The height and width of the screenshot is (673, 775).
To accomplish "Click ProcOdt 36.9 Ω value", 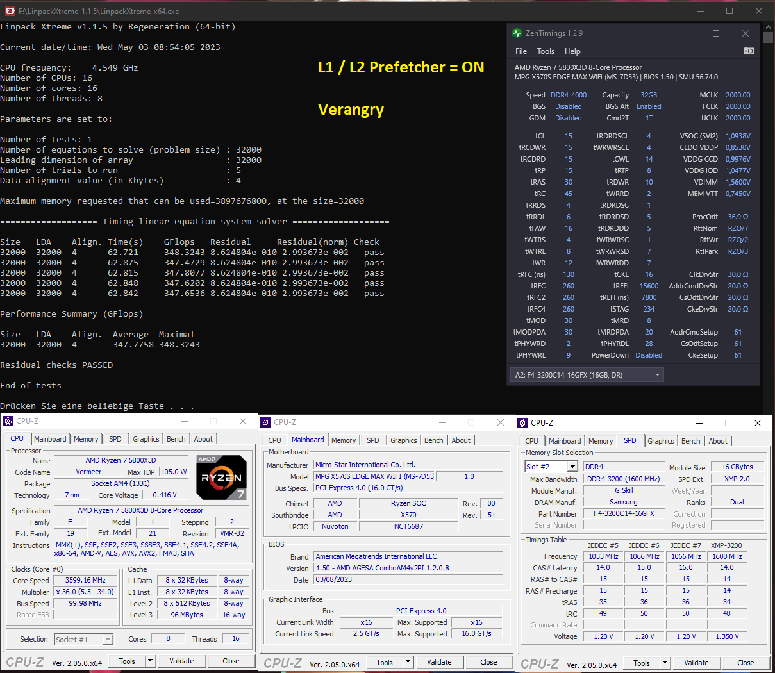I will pyautogui.click(x=738, y=217).
